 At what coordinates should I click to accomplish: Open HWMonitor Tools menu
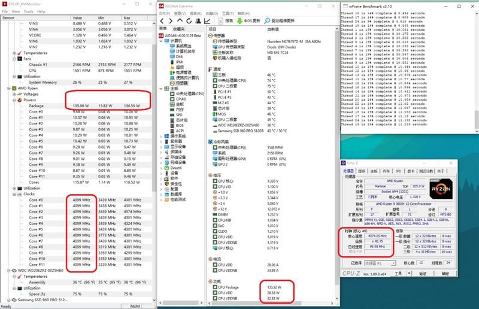[28, 11]
